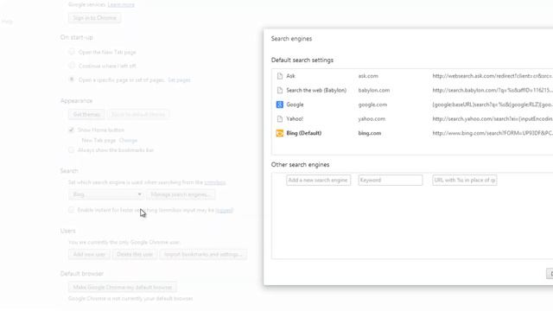Select Bing (Default) entry
Image resolution: width=553 pixels, height=311 pixels.
point(303,133)
